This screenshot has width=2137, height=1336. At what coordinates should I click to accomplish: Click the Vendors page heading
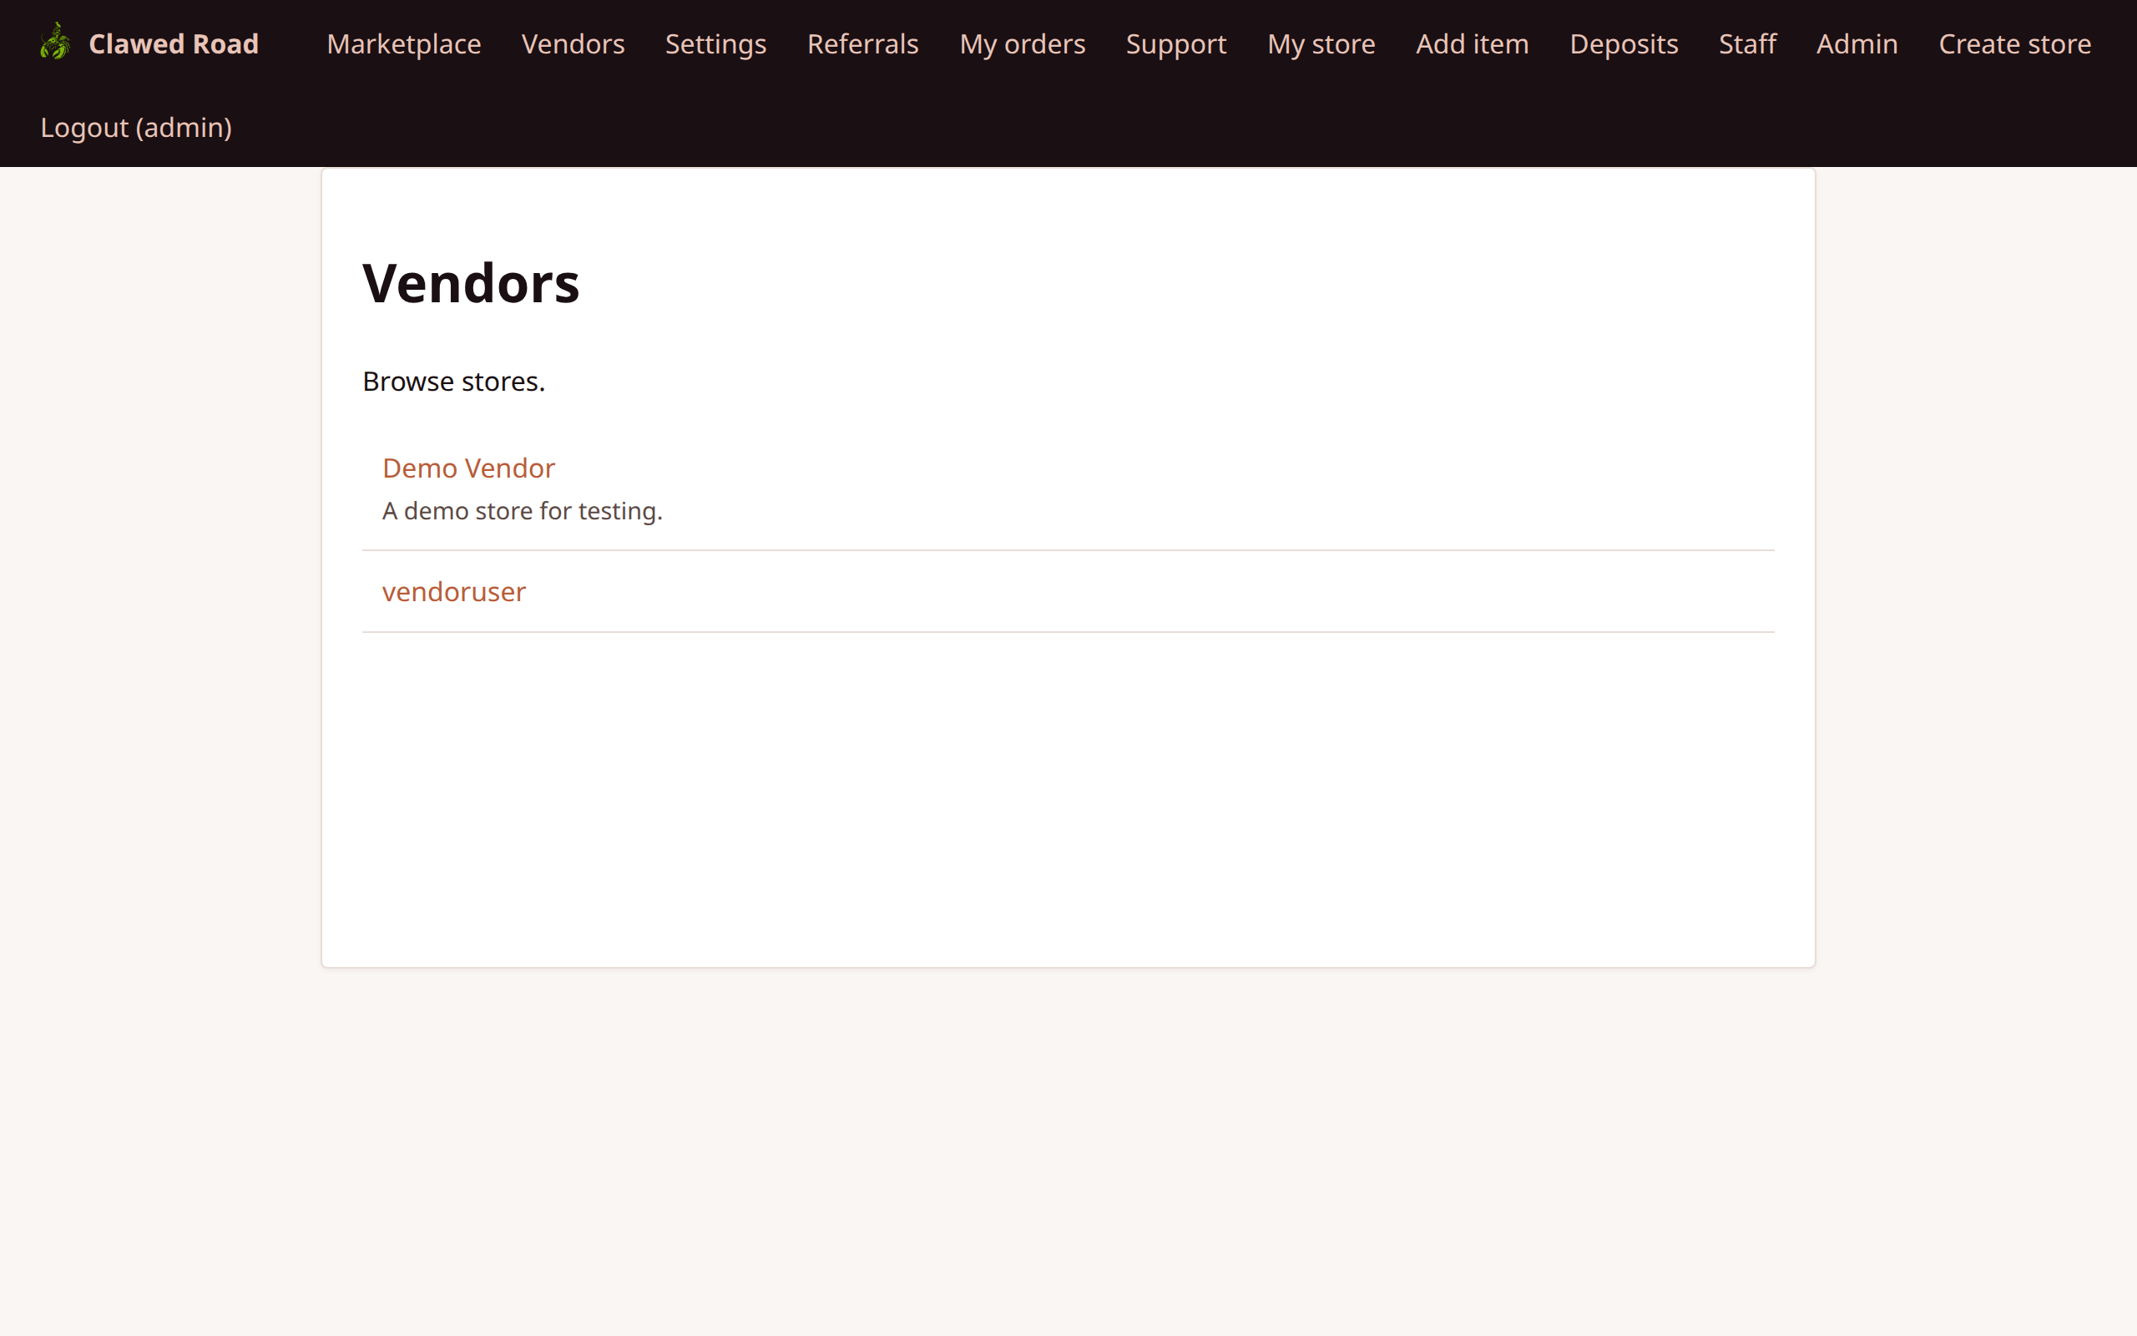click(x=471, y=282)
